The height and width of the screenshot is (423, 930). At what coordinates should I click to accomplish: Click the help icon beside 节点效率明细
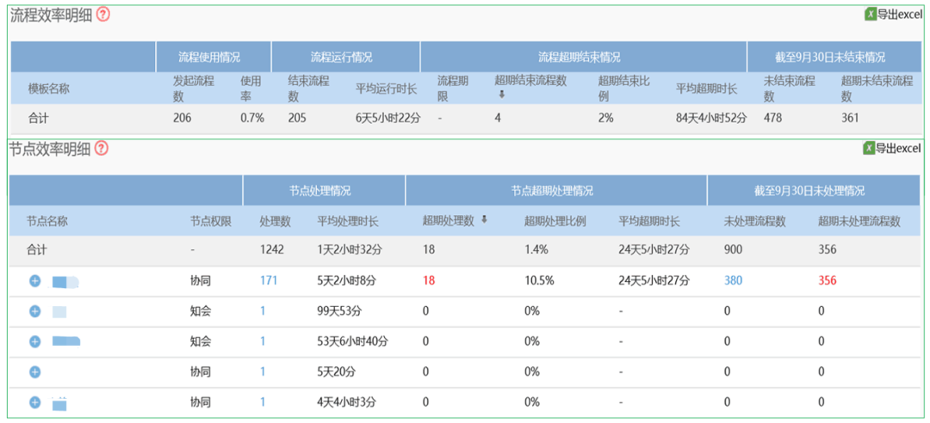(102, 149)
